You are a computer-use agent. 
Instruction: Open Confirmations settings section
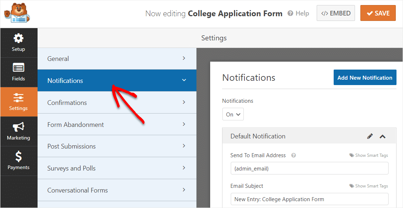117,102
